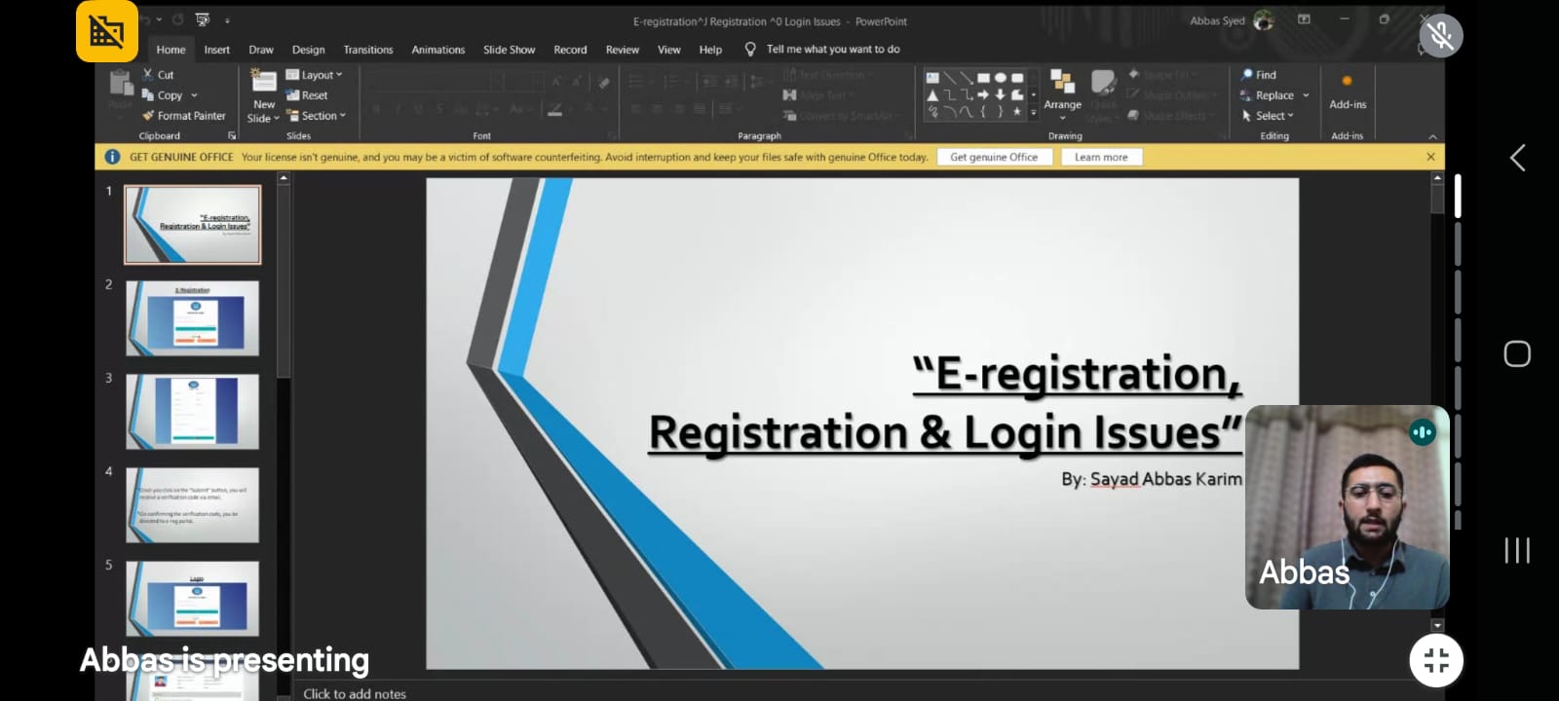Click the lightbulb Tell me icon
Screen dimensions: 1559x701
(750, 49)
